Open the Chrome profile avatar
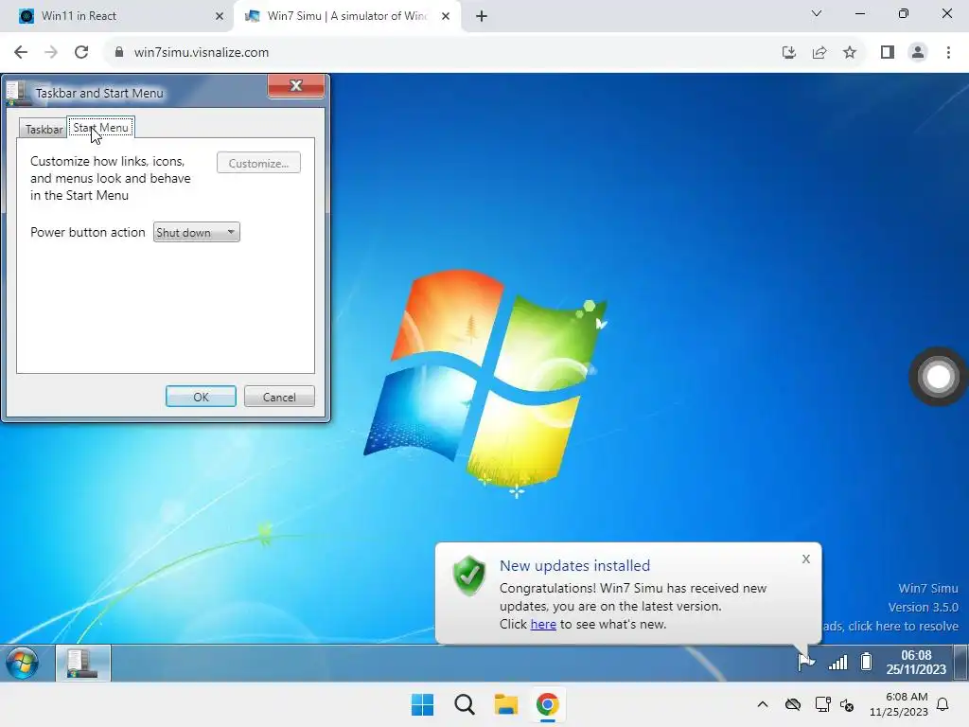 918,53
